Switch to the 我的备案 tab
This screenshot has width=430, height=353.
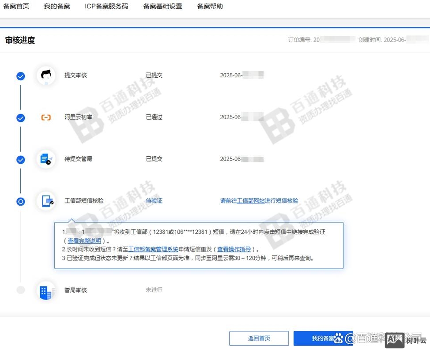[57, 6]
